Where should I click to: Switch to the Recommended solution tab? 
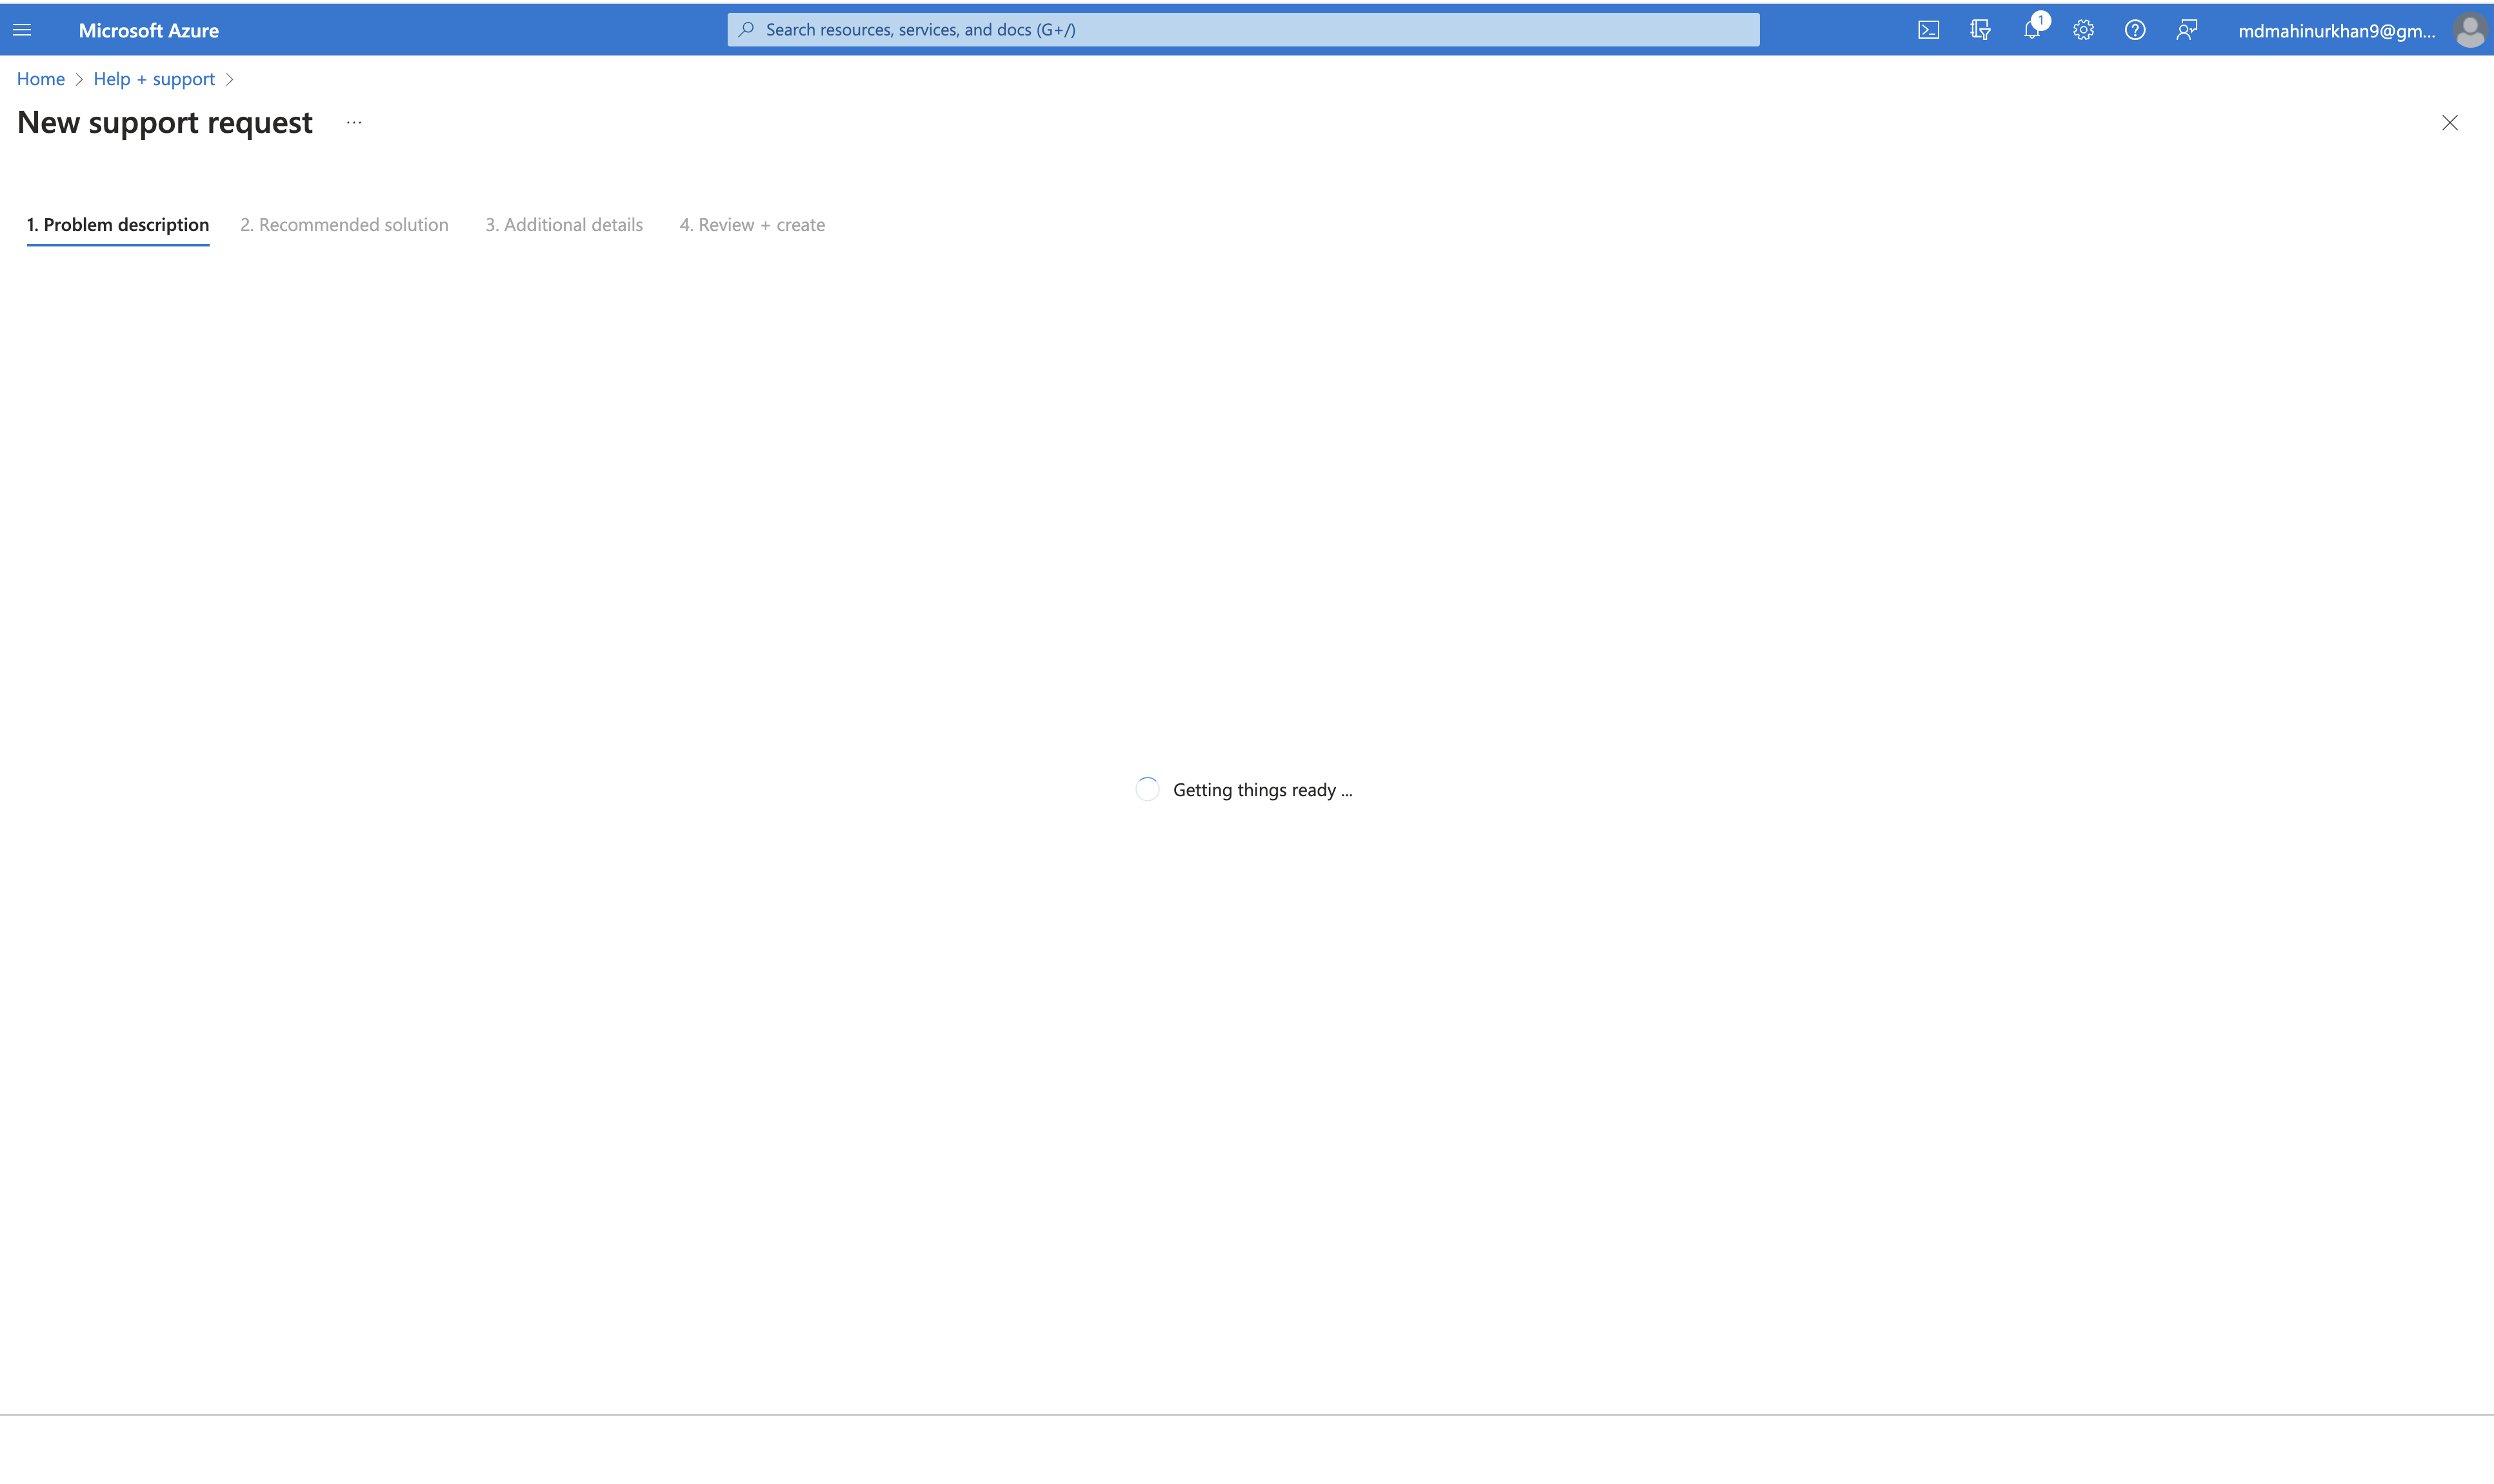344,224
